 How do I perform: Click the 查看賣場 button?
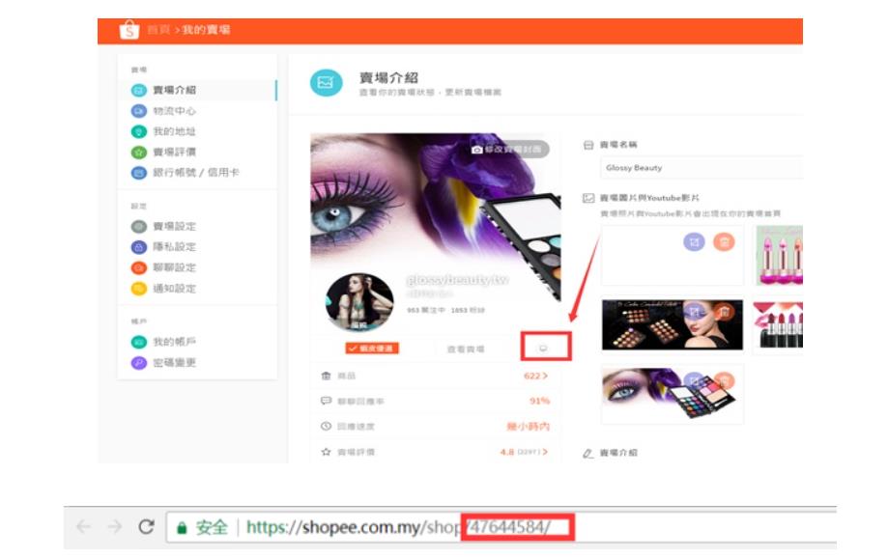pos(466,349)
